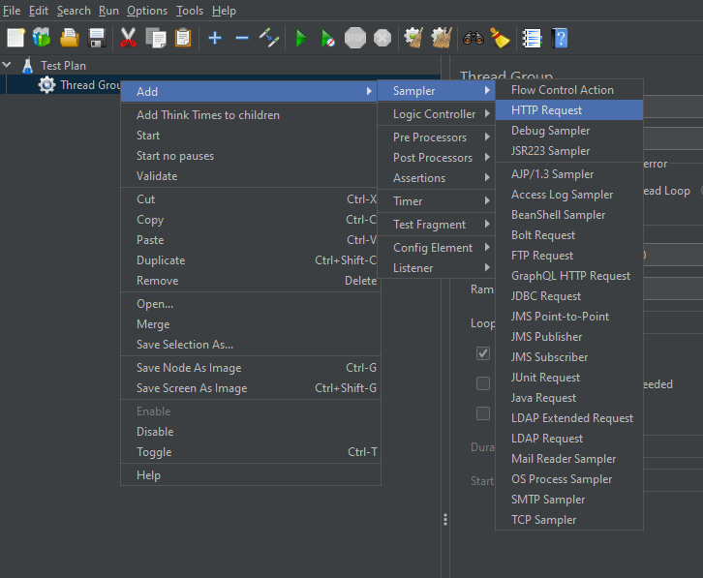Click the Search binoculars icon
This screenshot has width=703, height=578.
[x=474, y=38]
